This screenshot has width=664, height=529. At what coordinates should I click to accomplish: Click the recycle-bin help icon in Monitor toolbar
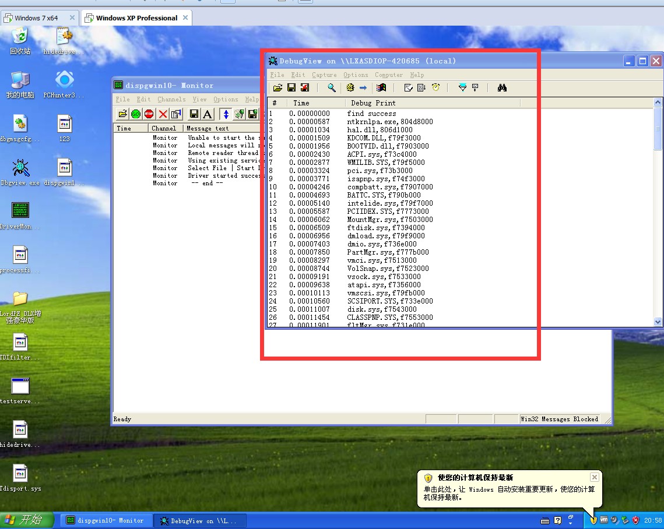[x=239, y=114]
